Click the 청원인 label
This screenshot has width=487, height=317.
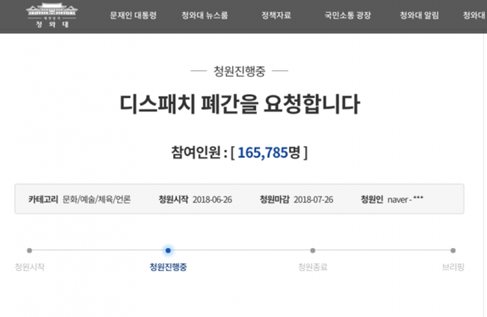372,199
